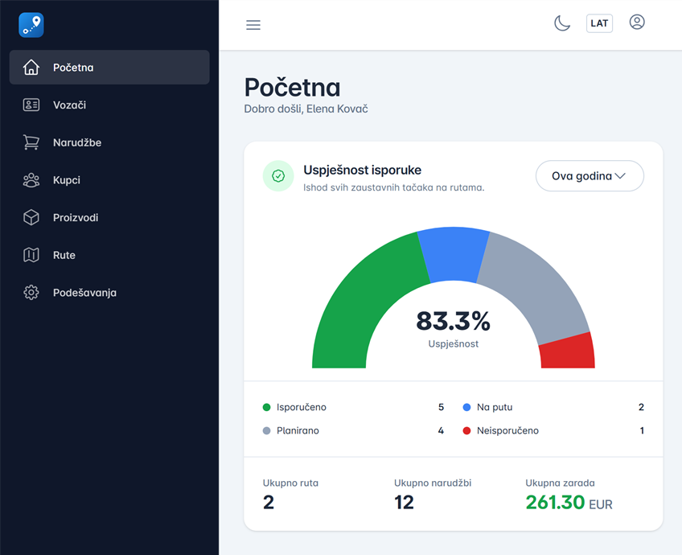This screenshot has height=555, width=682.
Task: Click the blue Na putu gauge segment
Action: tap(454, 254)
